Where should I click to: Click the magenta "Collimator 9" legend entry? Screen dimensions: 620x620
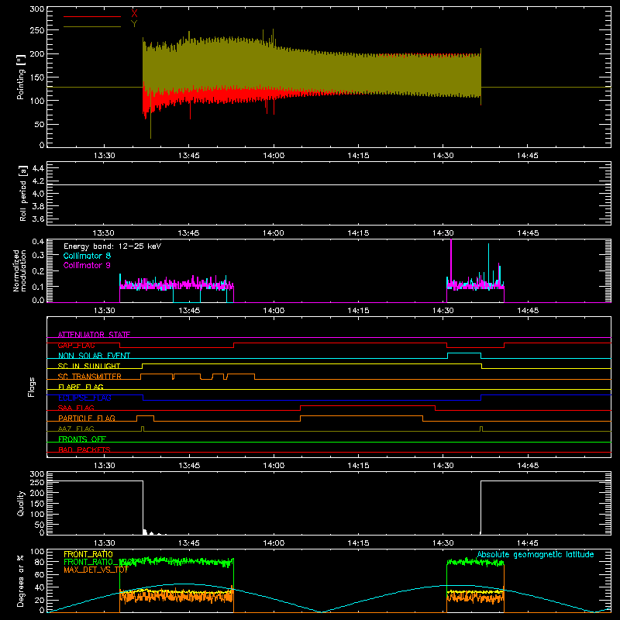(87, 265)
